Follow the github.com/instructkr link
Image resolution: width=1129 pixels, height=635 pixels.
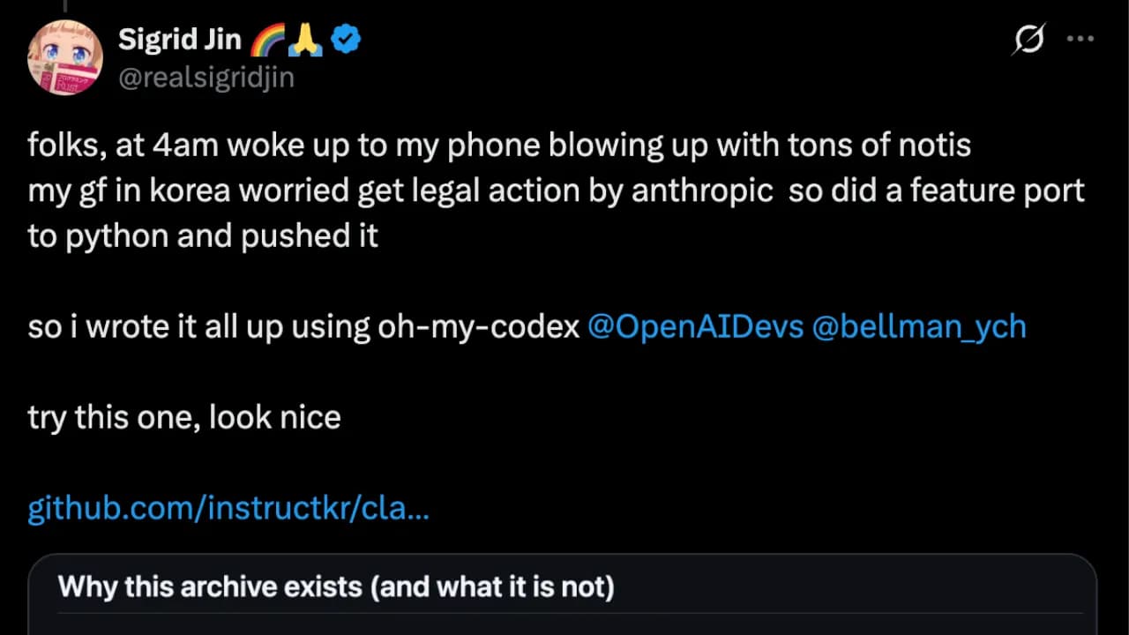pyautogui.click(x=228, y=508)
